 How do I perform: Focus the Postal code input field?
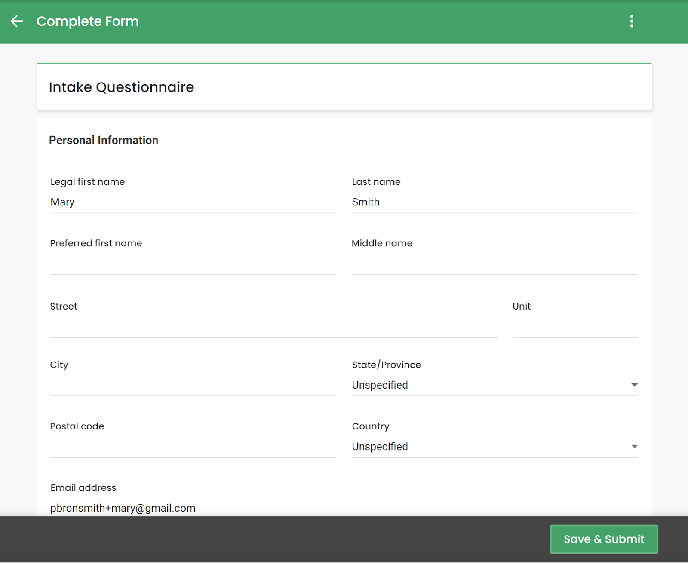[193, 447]
